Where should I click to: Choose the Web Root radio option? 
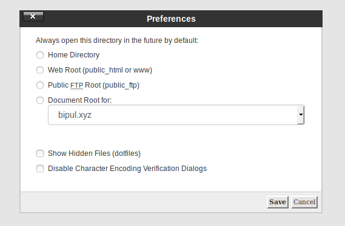[x=40, y=70]
